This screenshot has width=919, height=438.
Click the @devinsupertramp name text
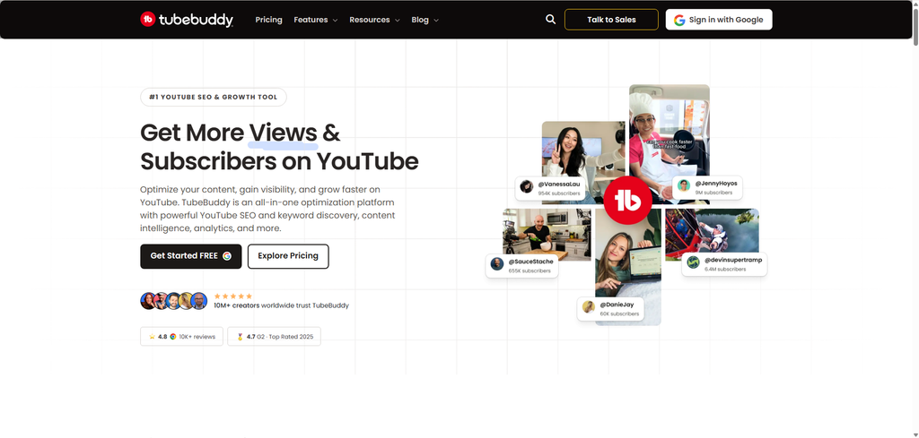pyautogui.click(x=732, y=260)
